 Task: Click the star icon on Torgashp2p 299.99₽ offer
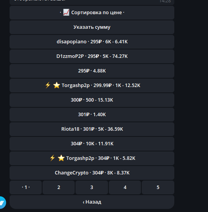56,85
